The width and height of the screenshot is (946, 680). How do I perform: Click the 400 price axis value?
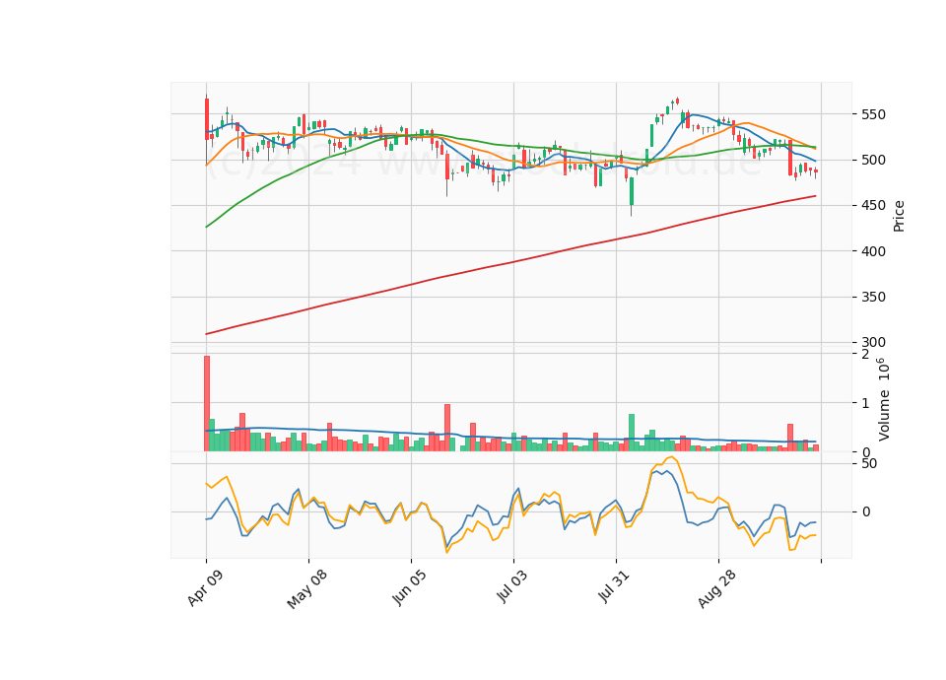point(874,251)
